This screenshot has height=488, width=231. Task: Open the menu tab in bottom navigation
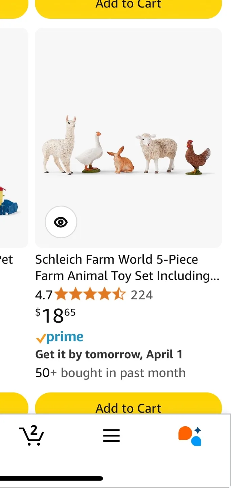111,435
